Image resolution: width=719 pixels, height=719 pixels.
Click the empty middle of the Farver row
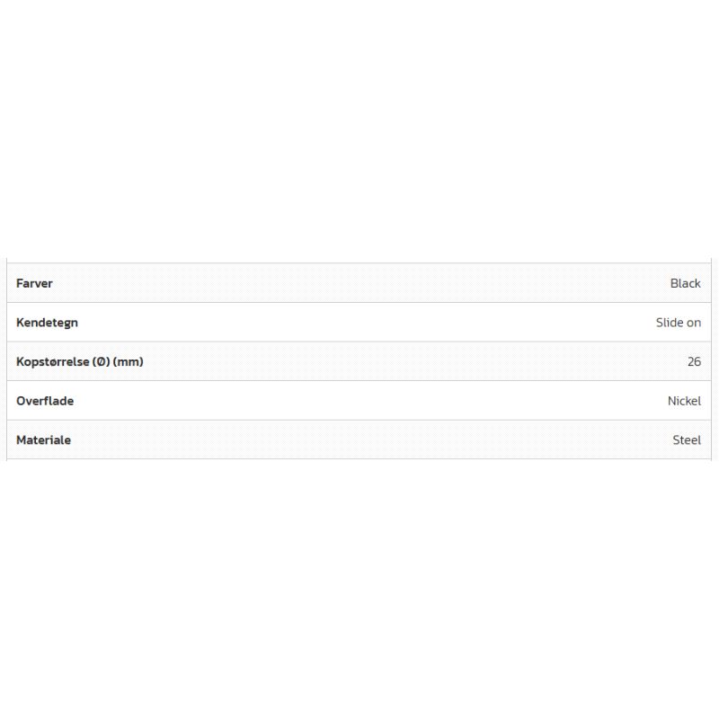(x=359, y=283)
